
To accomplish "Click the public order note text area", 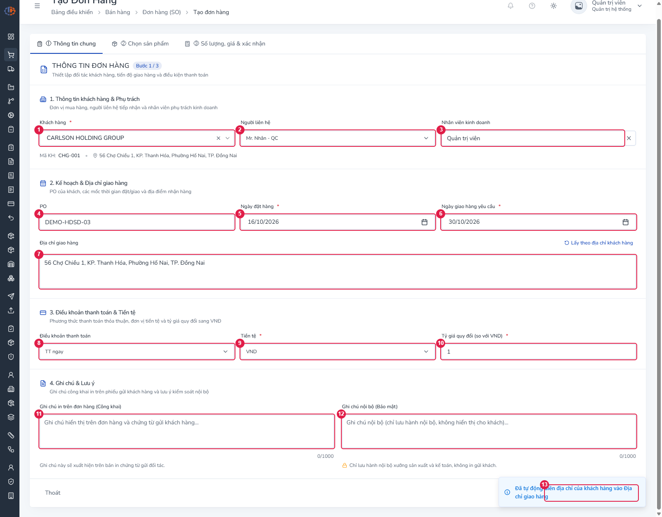I will coord(187,431).
